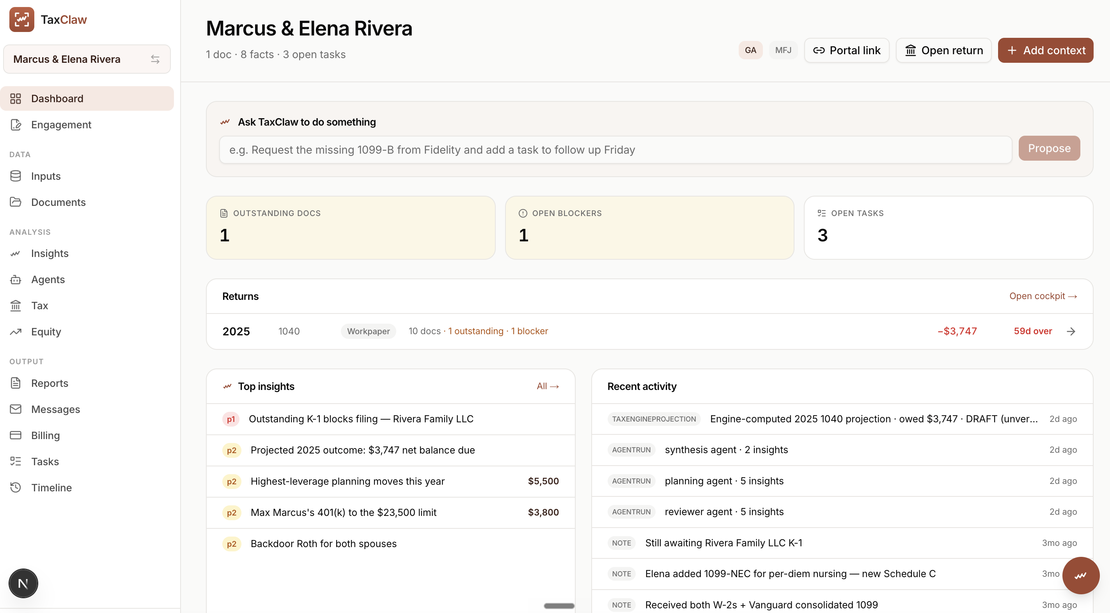Open Timeline page
This screenshot has width=1110, height=613.
[x=87, y=487]
